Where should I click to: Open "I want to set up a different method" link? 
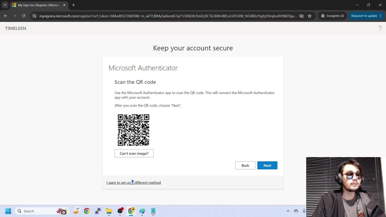point(134,183)
